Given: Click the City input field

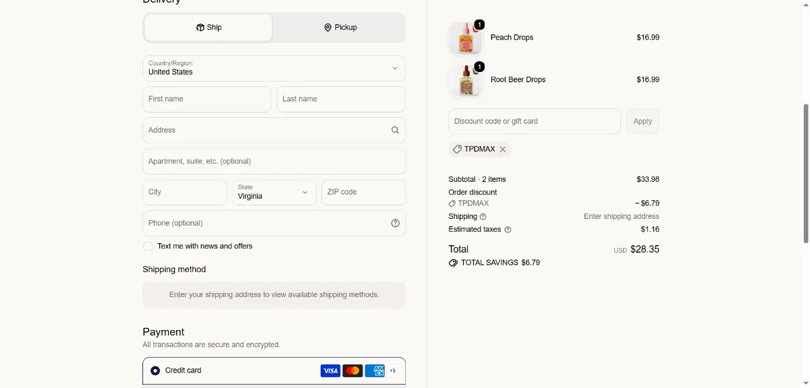Looking at the screenshot, I should (x=185, y=193).
